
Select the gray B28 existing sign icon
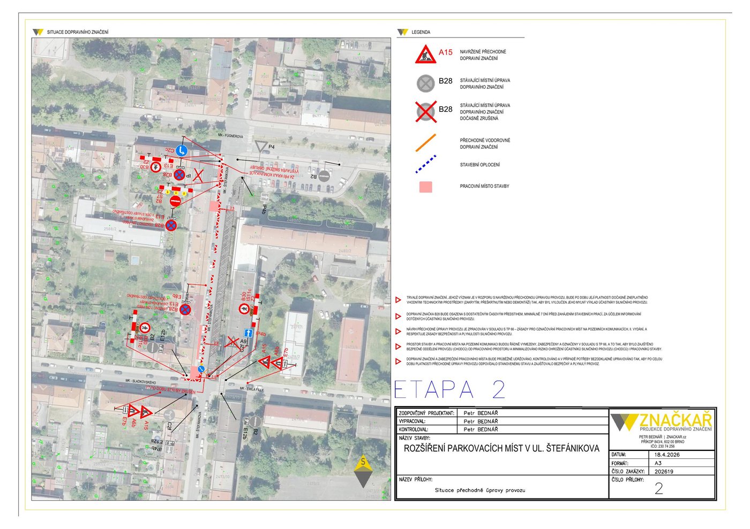point(425,83)
